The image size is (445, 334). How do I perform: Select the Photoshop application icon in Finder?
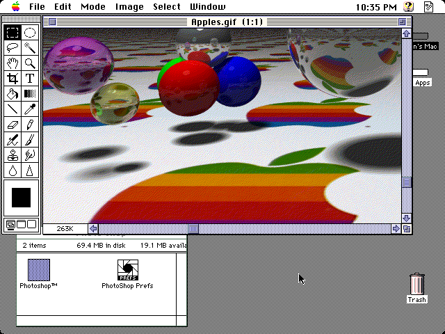coord(39,270)
